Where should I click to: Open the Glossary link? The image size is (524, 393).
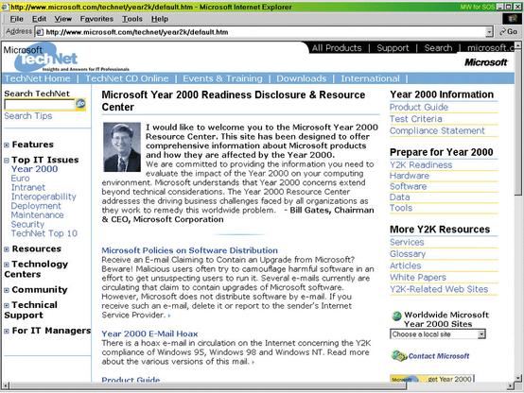(x=408, y=254)
